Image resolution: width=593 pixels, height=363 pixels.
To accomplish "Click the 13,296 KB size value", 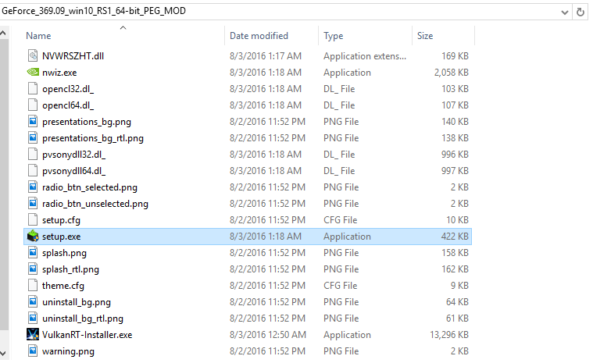I will 449,335.
